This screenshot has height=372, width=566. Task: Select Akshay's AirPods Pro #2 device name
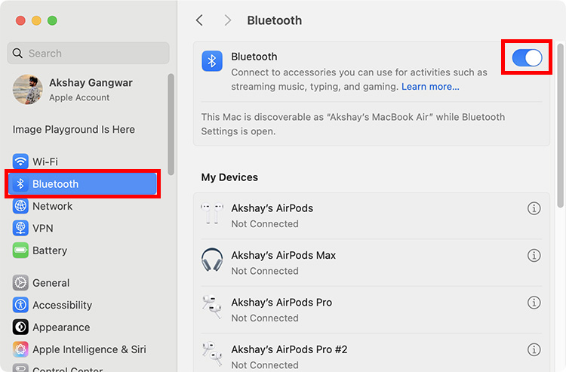coord(289,349)
